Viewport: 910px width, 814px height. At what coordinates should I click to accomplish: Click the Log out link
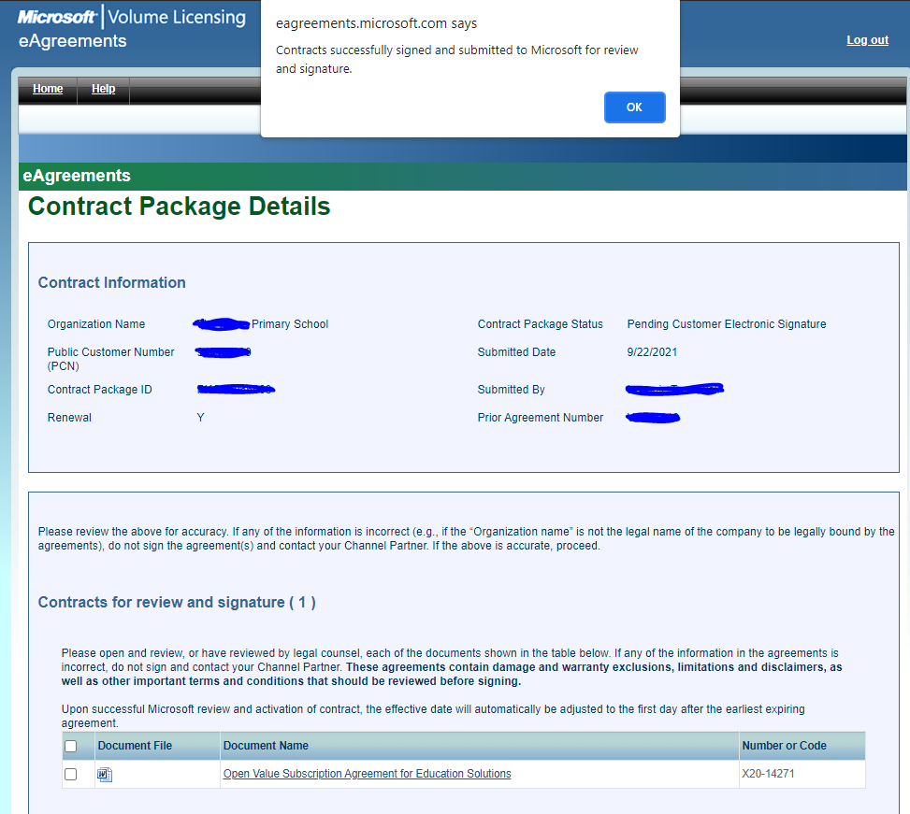pos(867,40)
